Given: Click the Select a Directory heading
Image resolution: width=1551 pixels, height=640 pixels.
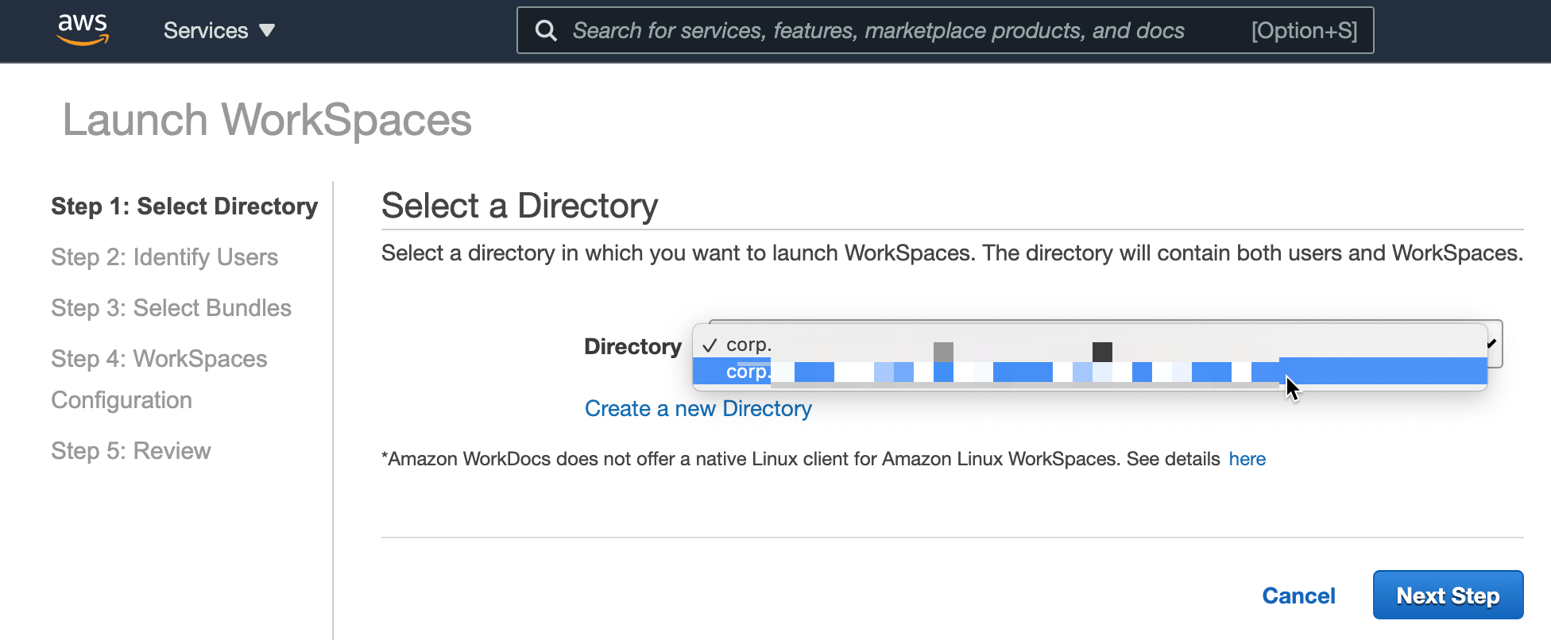Looking at the screenshot, I should coord(520,206).
